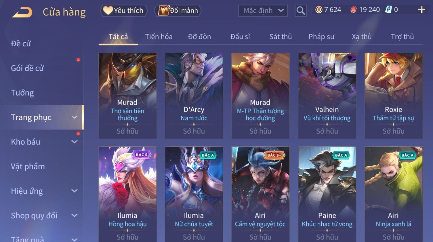Go back using the golden arrow icon
This screenshot has height=242, width=433.
click(x=22, y=12)
